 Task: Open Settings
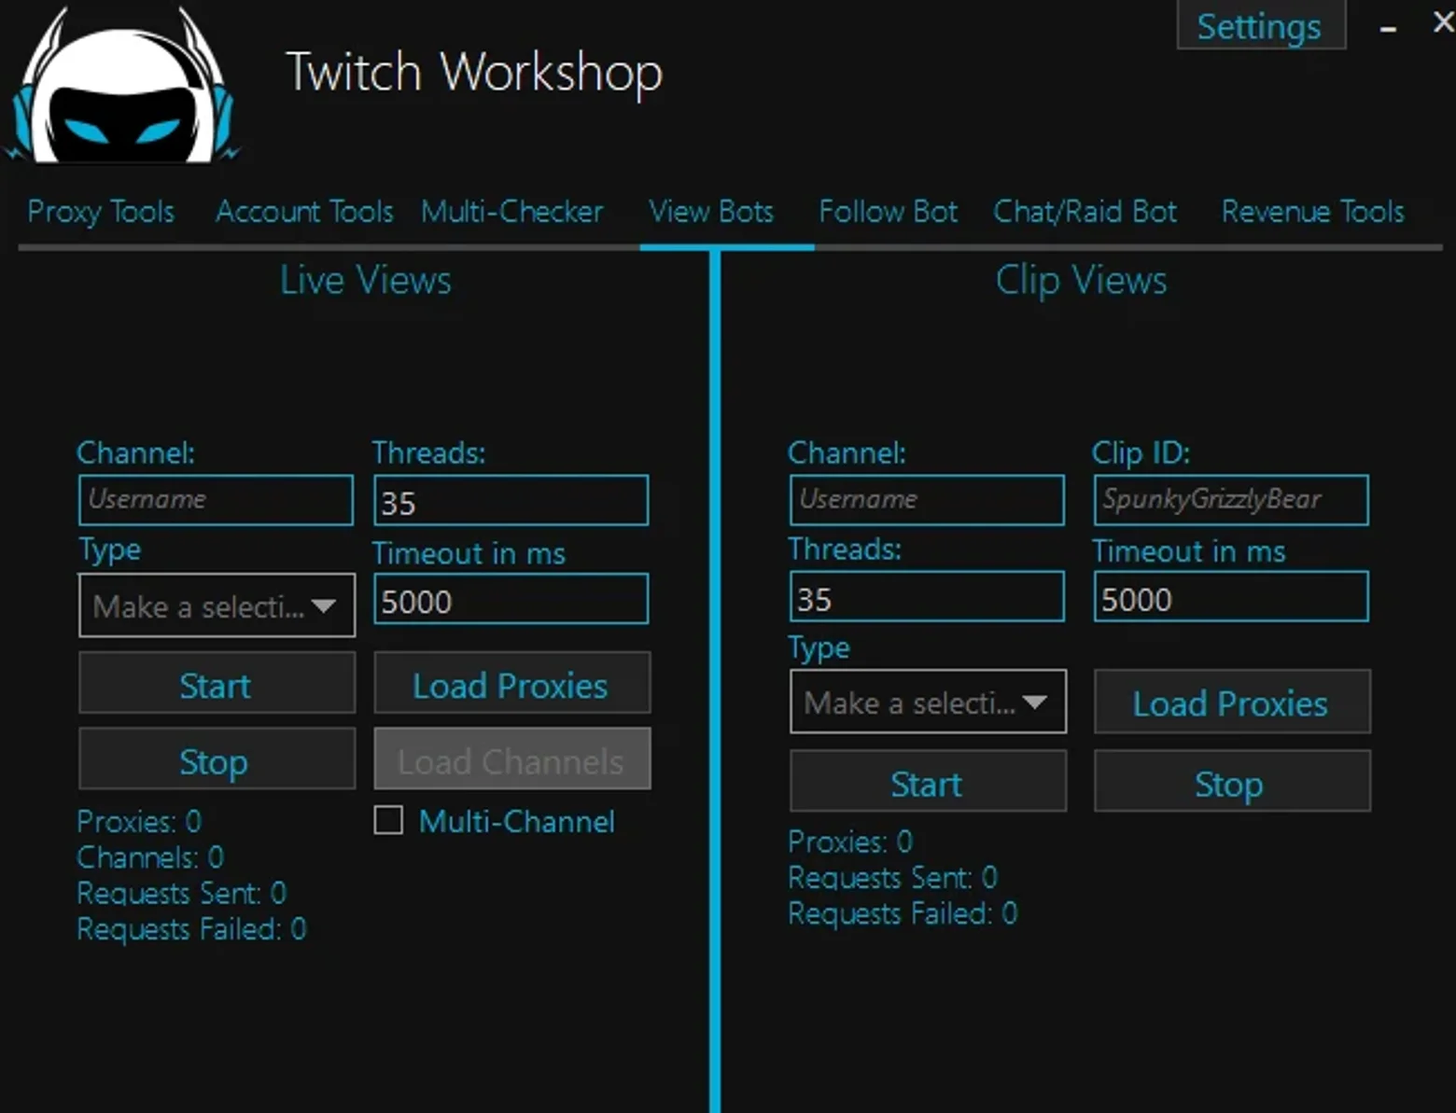pyautogui.click(x=1260, y=25)
